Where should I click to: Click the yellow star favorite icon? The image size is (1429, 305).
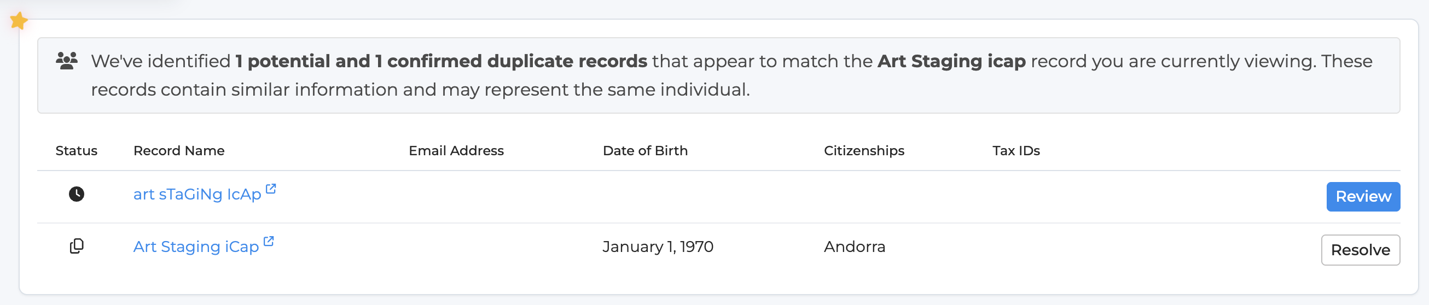tap(19, 21)
